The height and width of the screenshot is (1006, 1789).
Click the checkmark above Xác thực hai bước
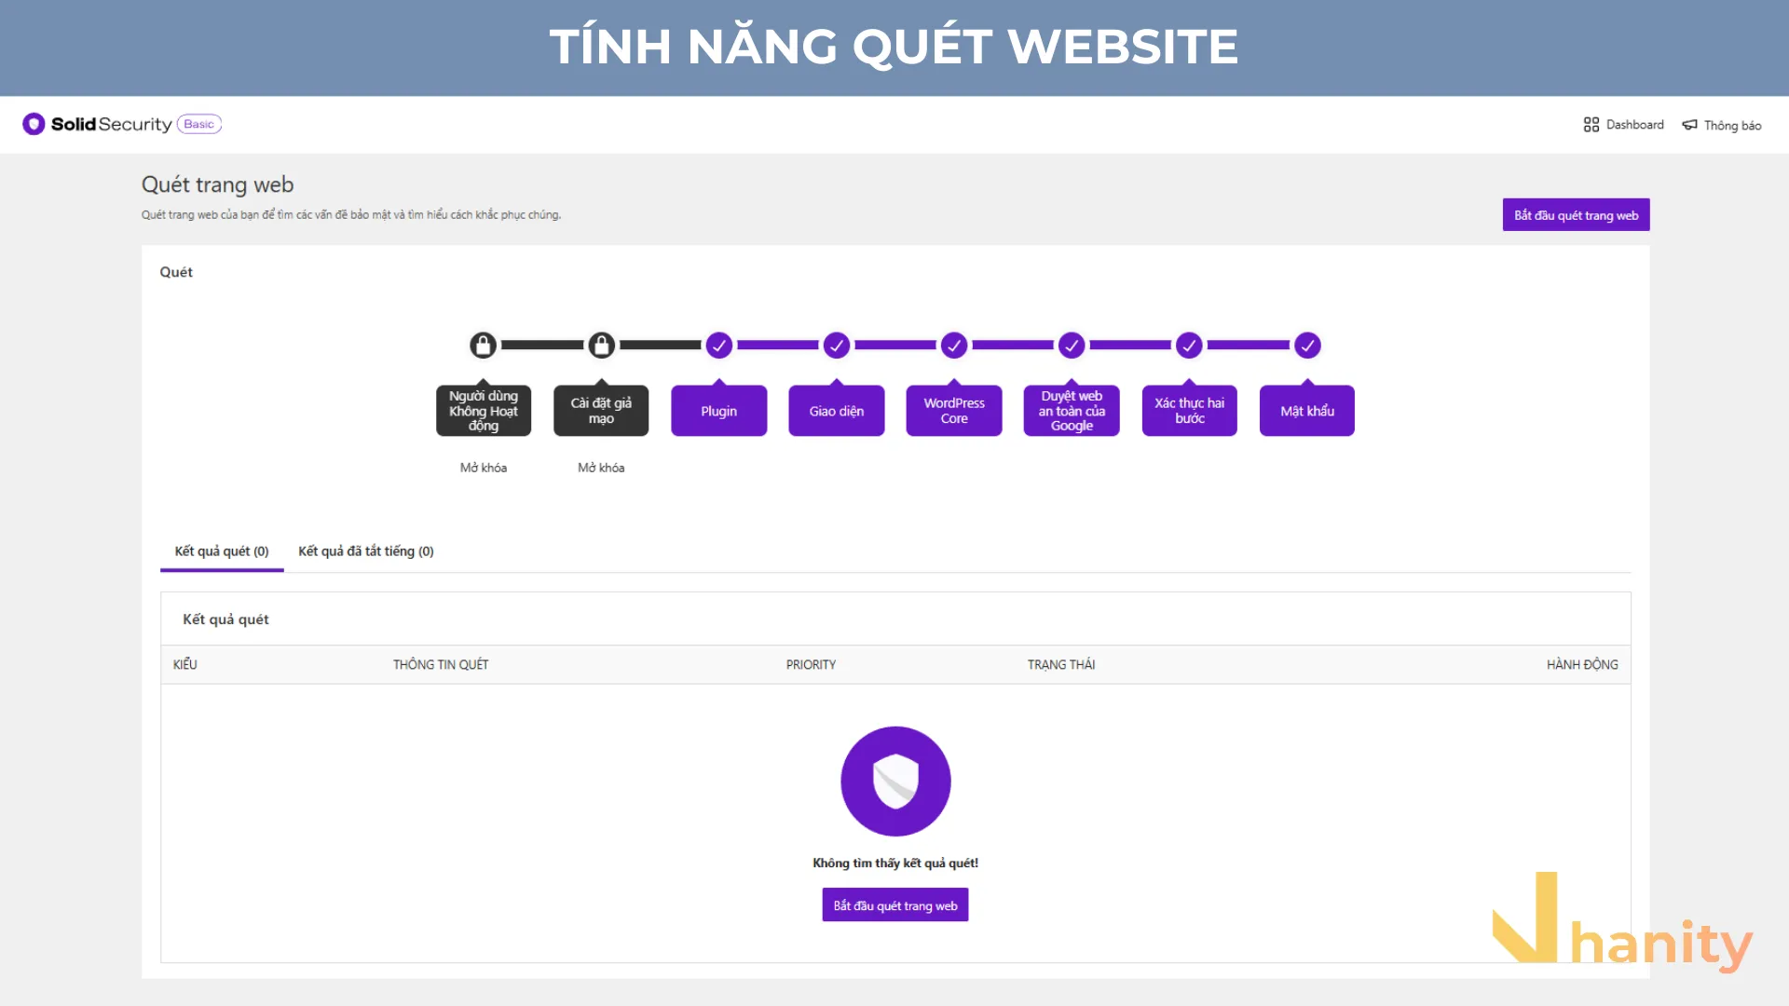pyautogui.click(x=1189, y=346)
